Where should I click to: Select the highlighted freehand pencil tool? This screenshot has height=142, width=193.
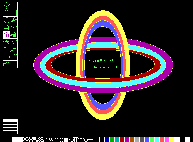pos(6,35)
